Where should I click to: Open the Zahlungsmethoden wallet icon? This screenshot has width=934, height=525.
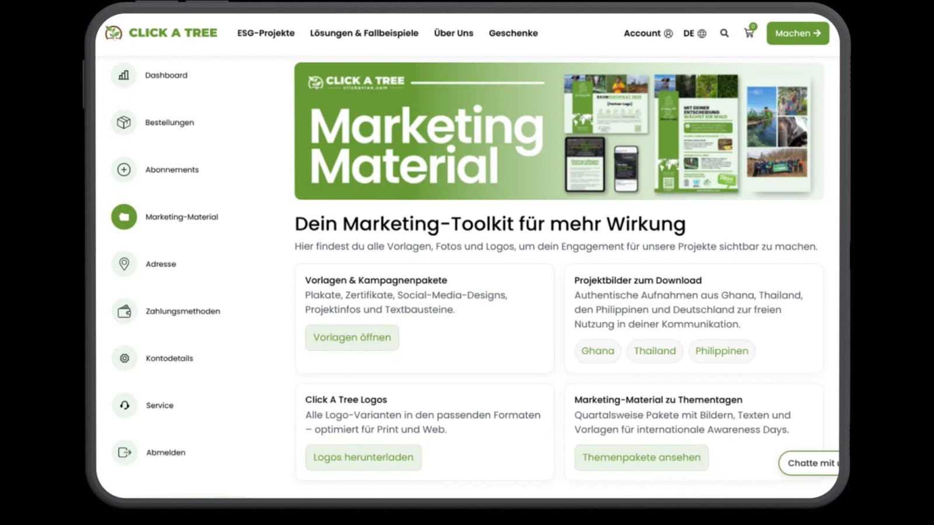(124, 311)
